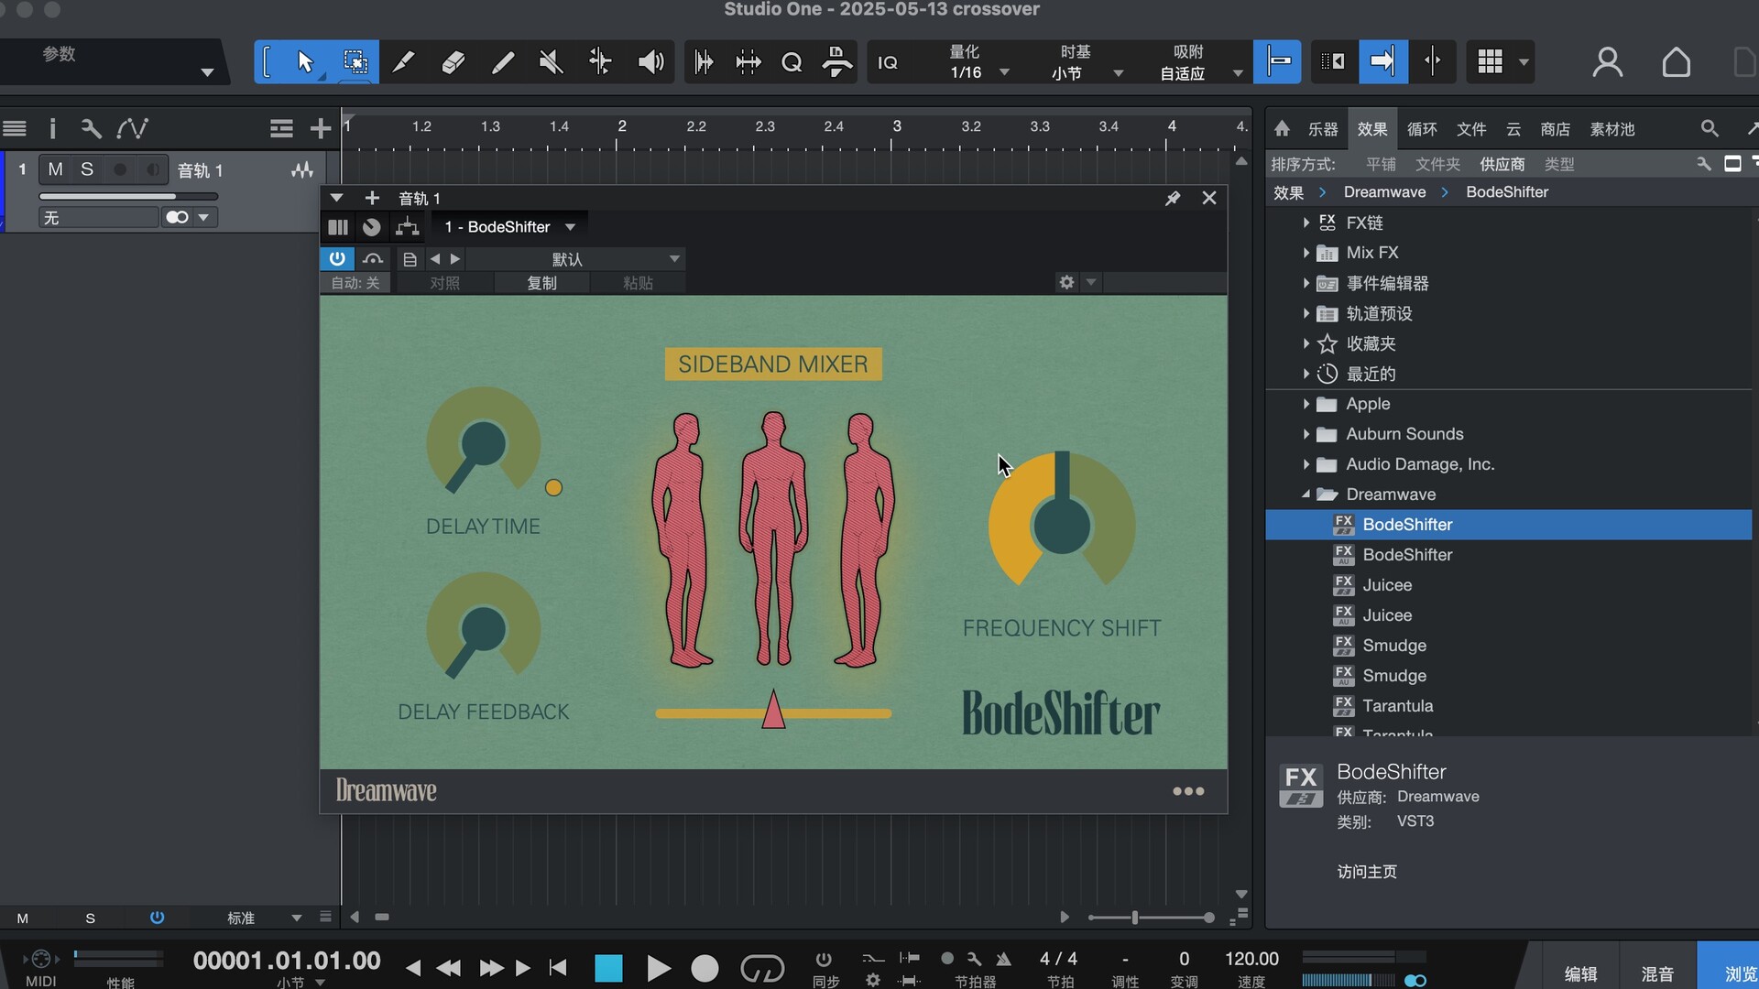Expand the FX链 folder
Screen dimensions: 1759x989
pyautogui.click(x=1306, y=223)
